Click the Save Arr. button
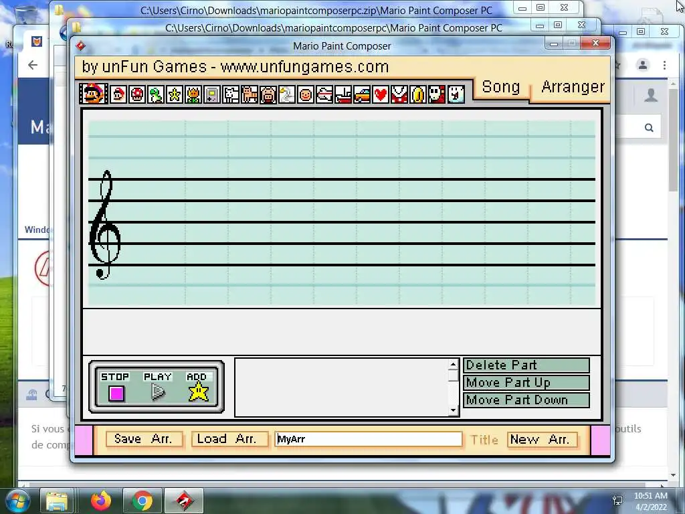 tap(143, 439)
